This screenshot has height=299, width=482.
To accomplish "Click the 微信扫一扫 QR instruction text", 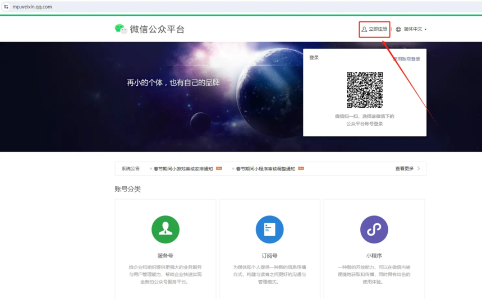I will (x=365, y=120).
